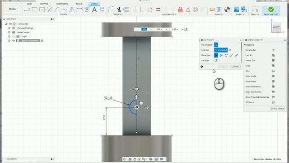Choose Free Move type in Move/Copy
The height and width of the screenshot is (163, 289).
216,55
